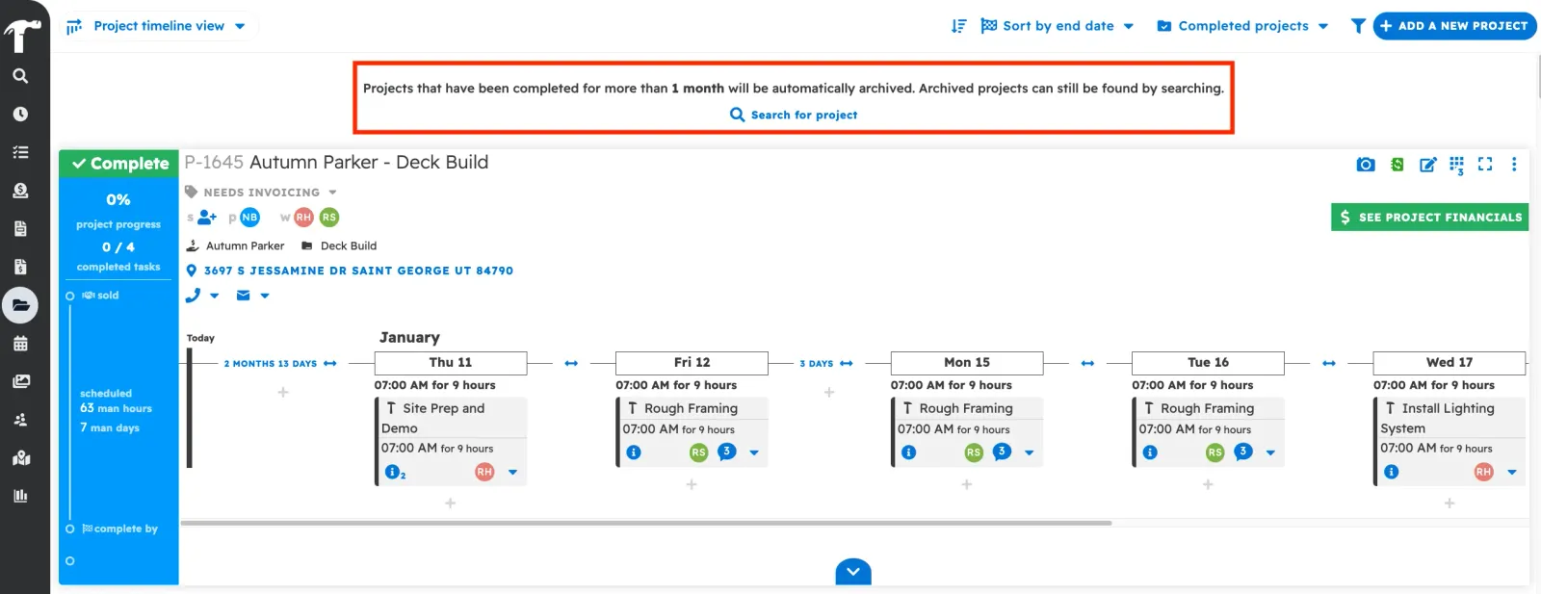Screen dimensions: 1541x594
Task: Click Add A New Project button
Action: coord(1454,26)
